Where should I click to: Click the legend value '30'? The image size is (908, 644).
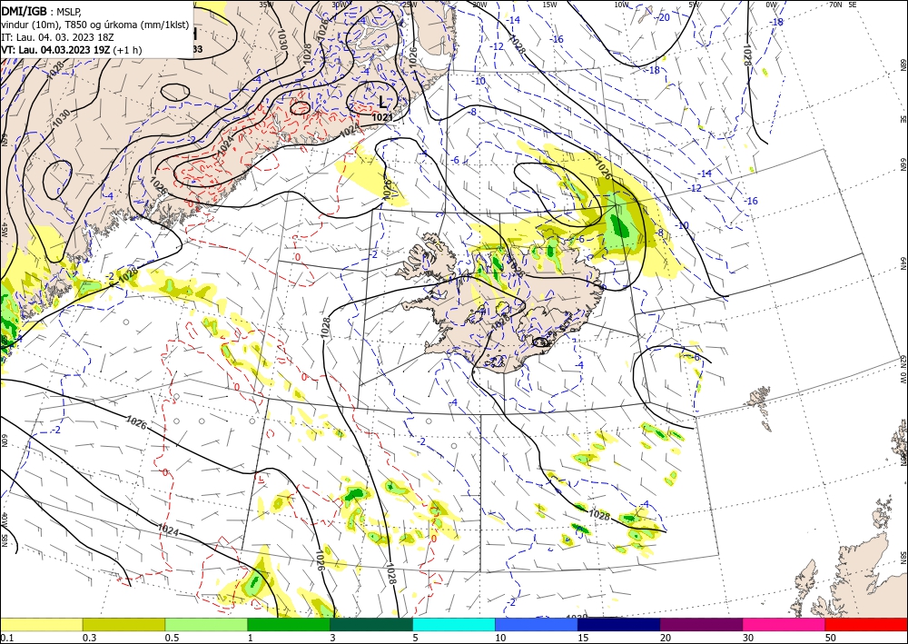[748, 638]
